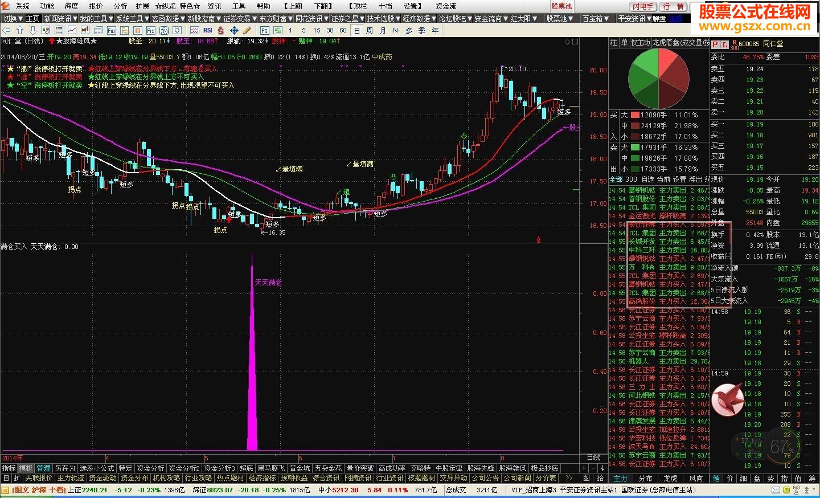Click the up arrow toolbar icon
820x498 pixels.
click(x=20, y=30)
